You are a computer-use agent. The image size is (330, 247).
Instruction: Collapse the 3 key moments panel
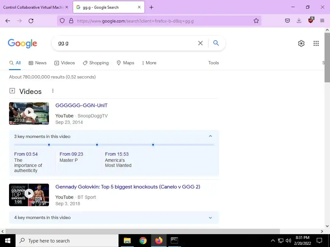click(210, 136)
